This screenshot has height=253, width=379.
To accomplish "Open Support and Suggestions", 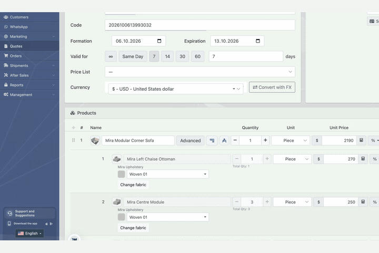I will point(29,213).
